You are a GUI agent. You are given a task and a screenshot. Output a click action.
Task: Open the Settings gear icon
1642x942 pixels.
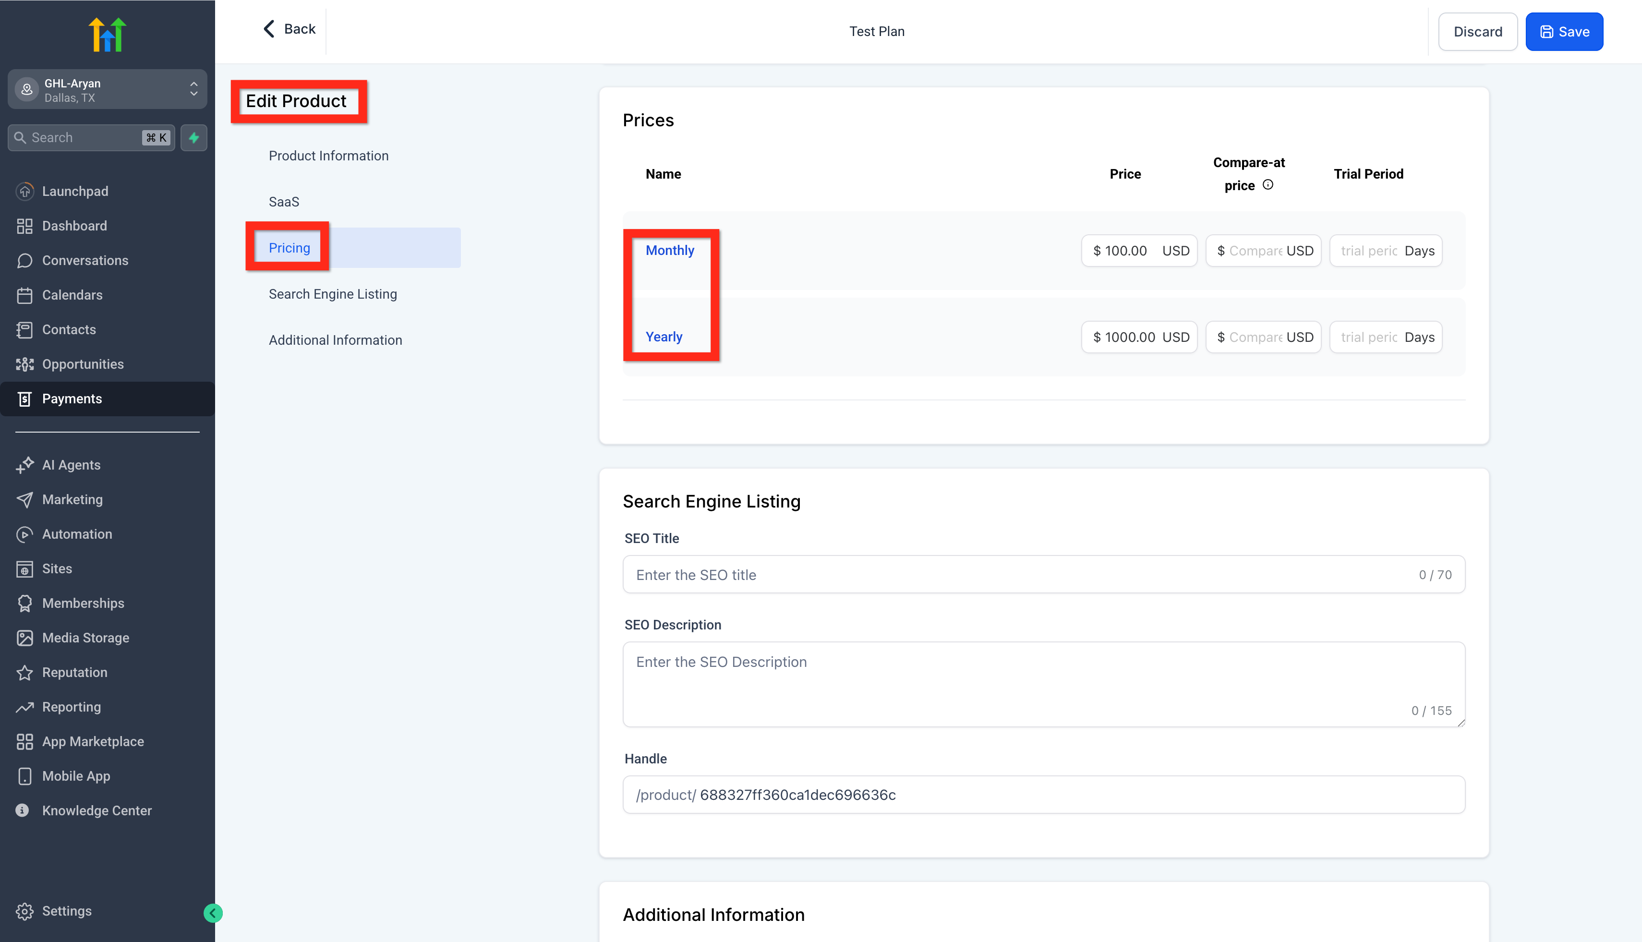tap(24, 911)
